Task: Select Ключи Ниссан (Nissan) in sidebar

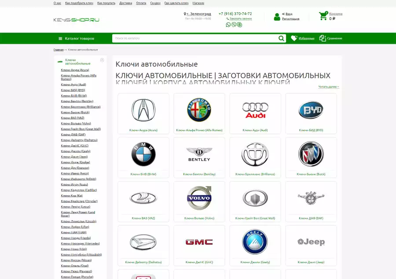Action: [x=76, y=260]
